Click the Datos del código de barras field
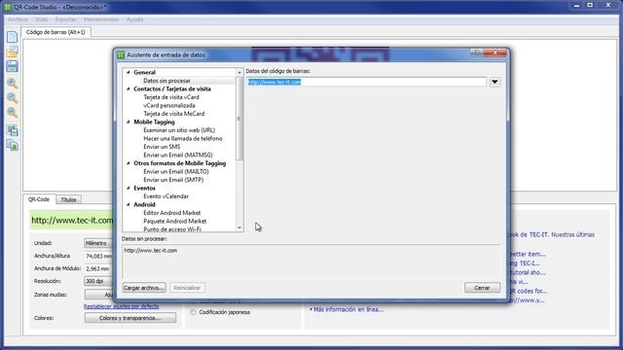 point(366,82)
